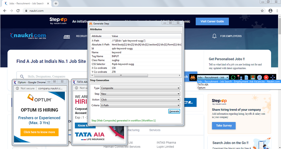The height and width of the screenshot is (149, 281).
Task: Click the page source code icon
Action: [x=246, y=77]
